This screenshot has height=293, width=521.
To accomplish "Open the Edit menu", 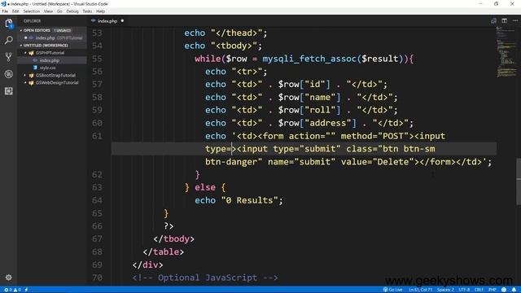I will [x=15, y=11].
